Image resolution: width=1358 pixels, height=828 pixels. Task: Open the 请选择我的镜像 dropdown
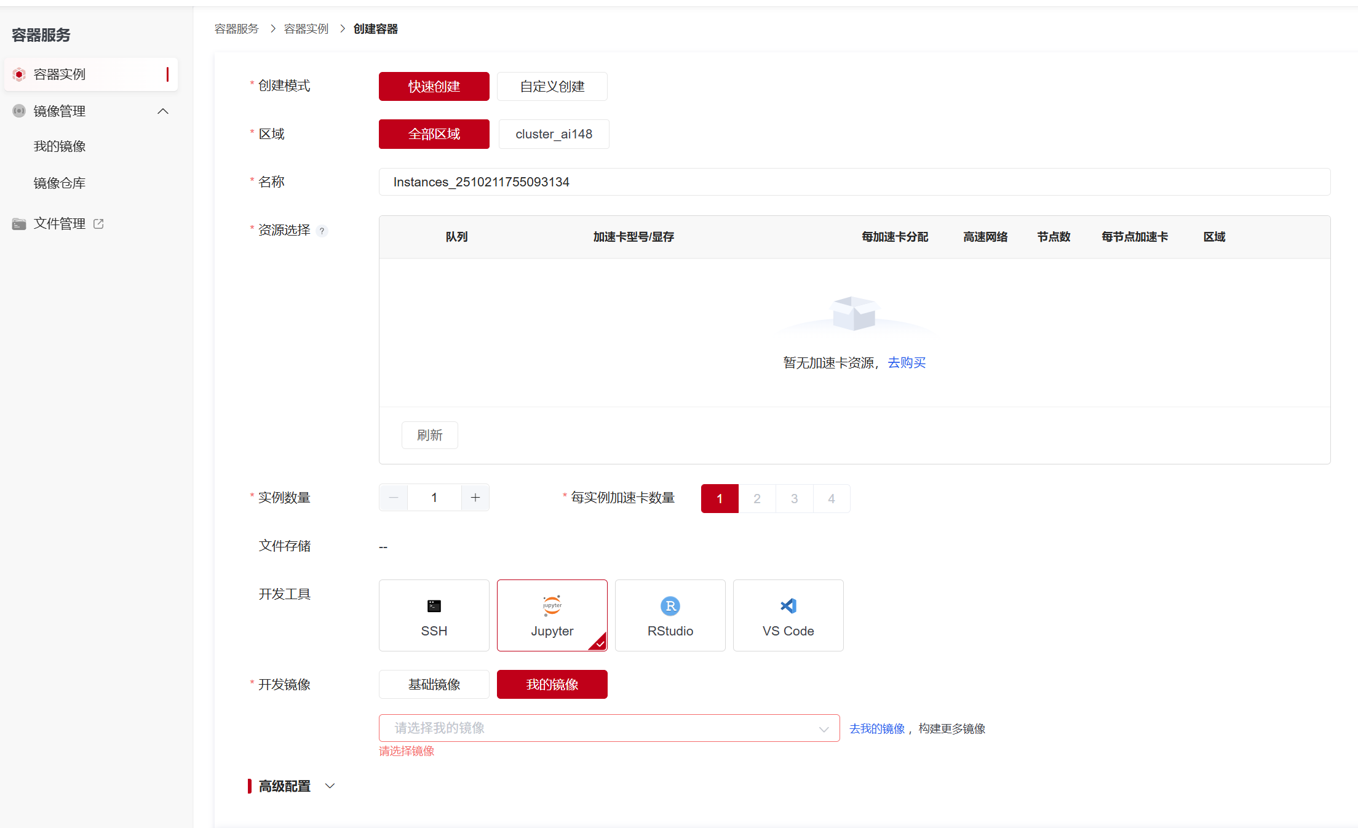point(609,728)
